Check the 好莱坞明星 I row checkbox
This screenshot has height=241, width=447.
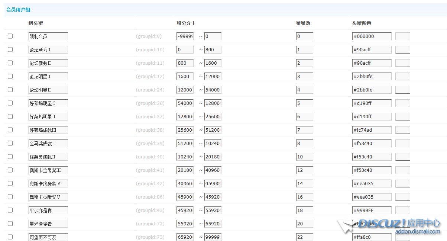click(x=10, y=103)
